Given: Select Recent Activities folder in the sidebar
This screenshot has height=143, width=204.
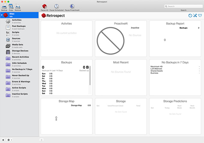Looking at the screenshot, I should coord(19,58).
